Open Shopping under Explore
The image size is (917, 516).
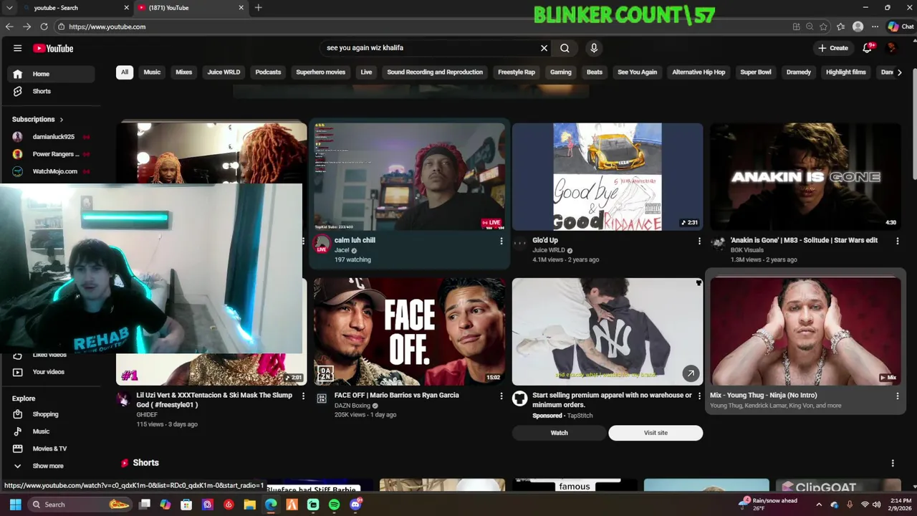click(x=50, y=414)
